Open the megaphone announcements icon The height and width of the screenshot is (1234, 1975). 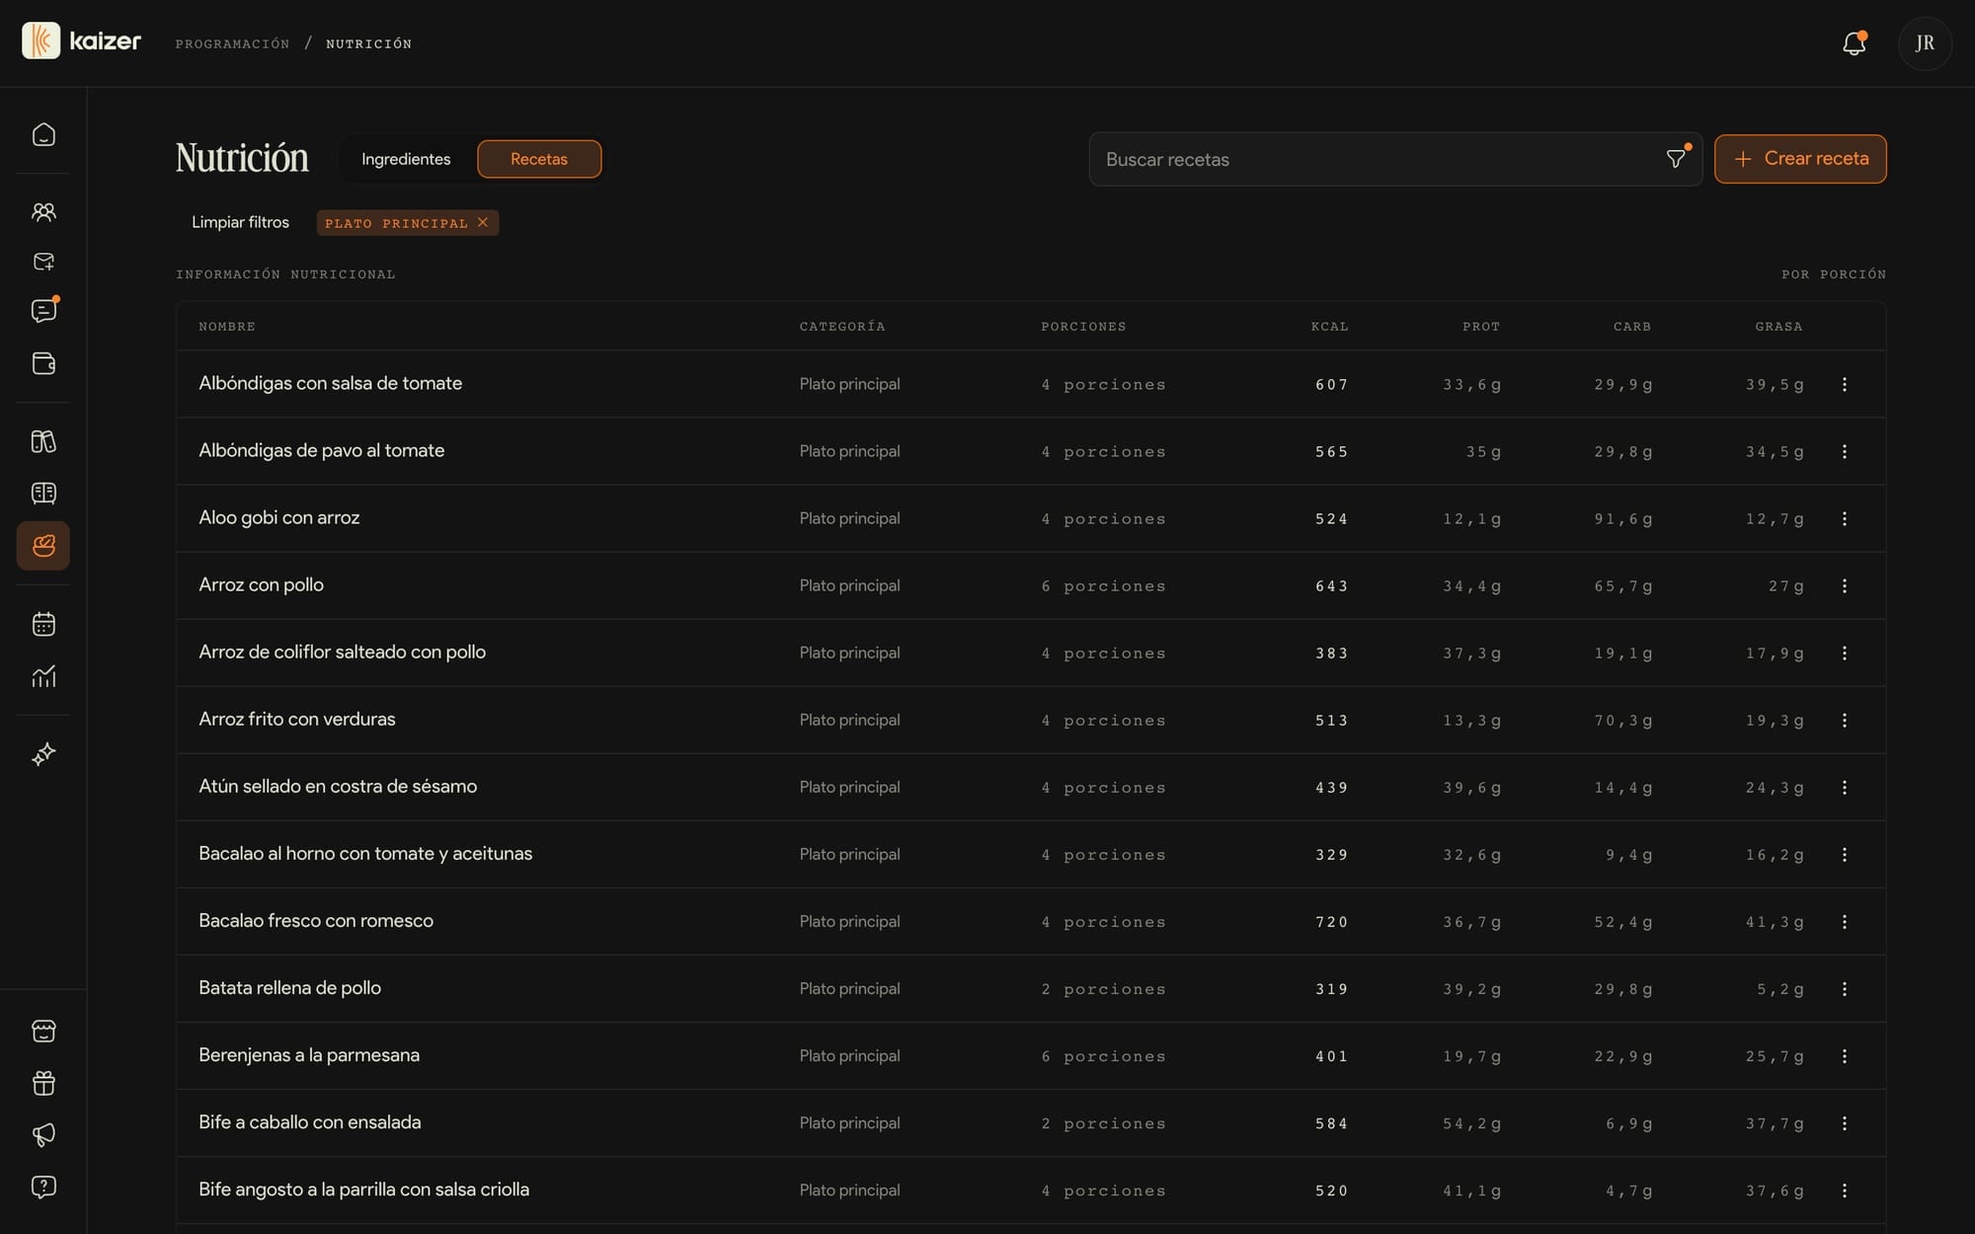[x=43, y=1134]
